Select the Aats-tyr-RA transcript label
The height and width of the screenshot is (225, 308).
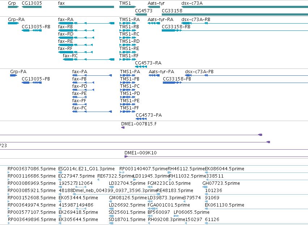pos(160,20)
